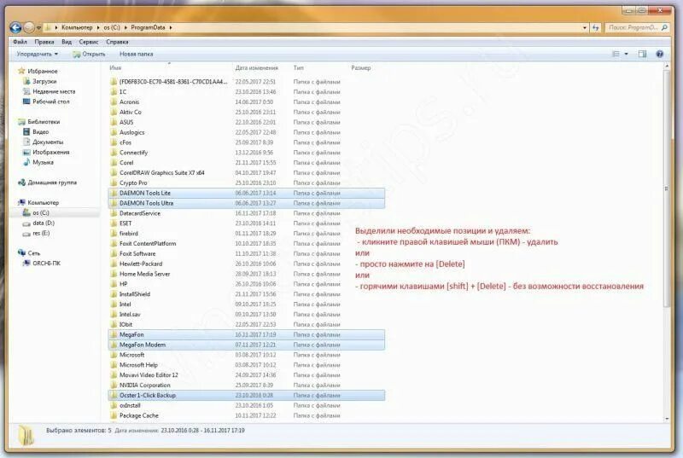Image resolution: width=683 pixels, height=458 pixels.
Task: Select the ESET folder icon
Action: [x=114, y=223]
